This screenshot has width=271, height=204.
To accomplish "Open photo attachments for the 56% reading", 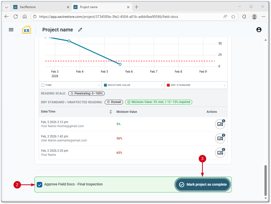I will [220, 138].
